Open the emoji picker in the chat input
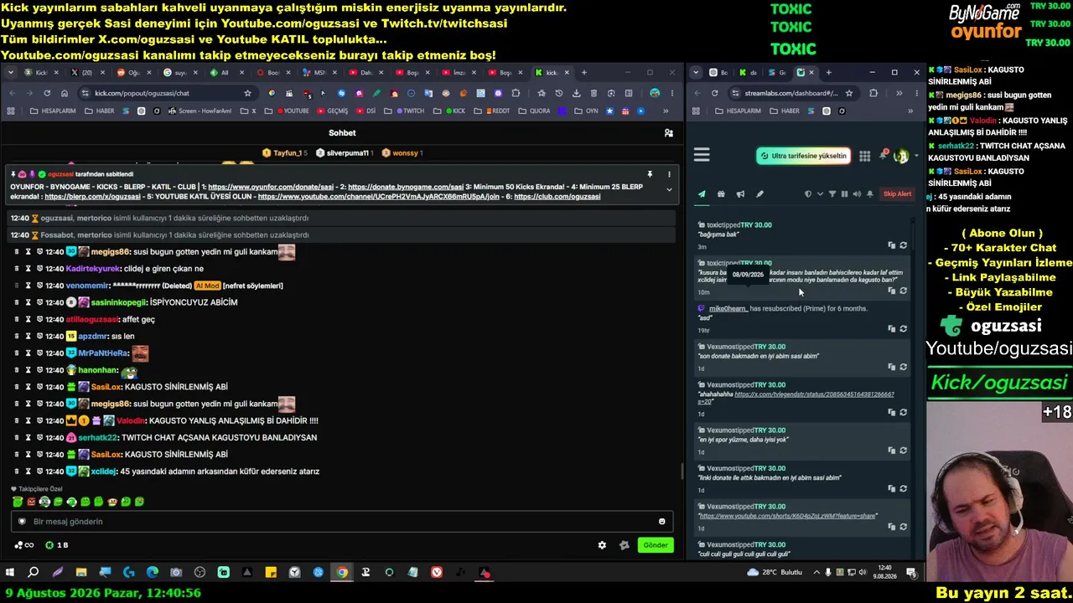 (661, 522)
